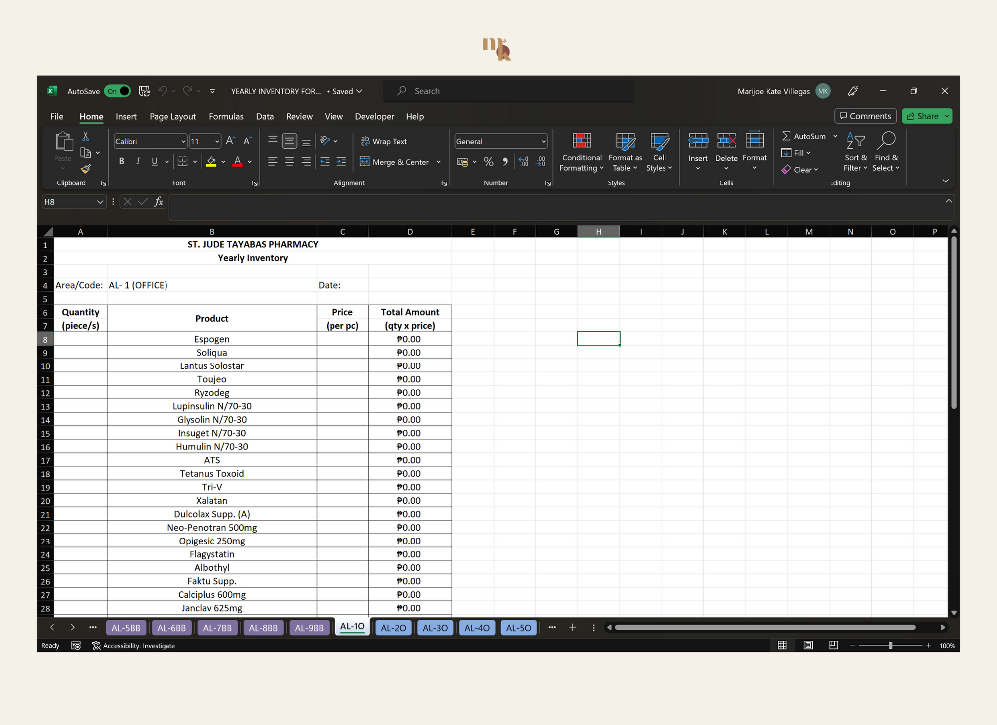
Task: Click the Delete cells icon
Action: [x=726, y=141]
